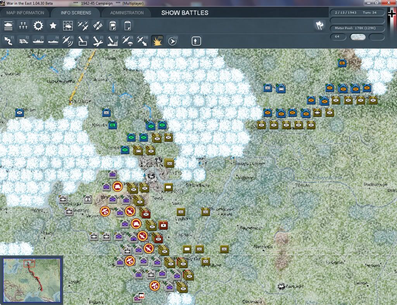Open the crossed rockets info icon
397x305 pixels.
[98, 26]
